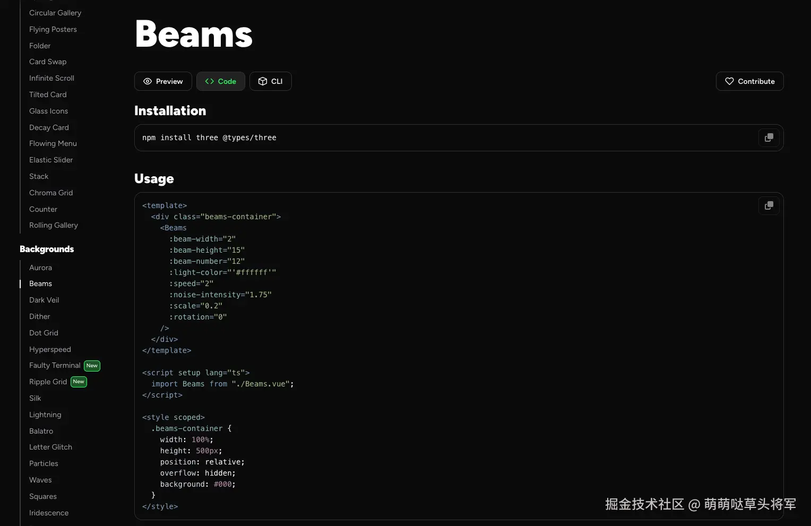Open Ripple Grid background

click(48, 382)
